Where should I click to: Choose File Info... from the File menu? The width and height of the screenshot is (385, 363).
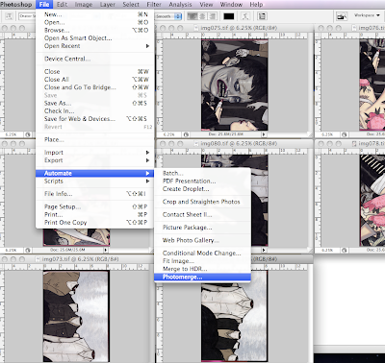(x=94, y=194)
